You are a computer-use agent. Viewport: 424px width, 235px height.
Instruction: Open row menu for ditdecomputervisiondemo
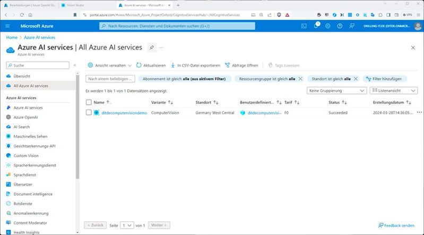pyautogui.click(x=419, y=113)
